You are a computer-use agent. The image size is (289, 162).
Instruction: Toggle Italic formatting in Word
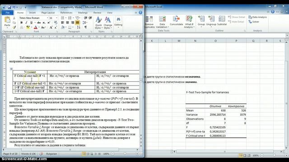(x=26, y=22)
